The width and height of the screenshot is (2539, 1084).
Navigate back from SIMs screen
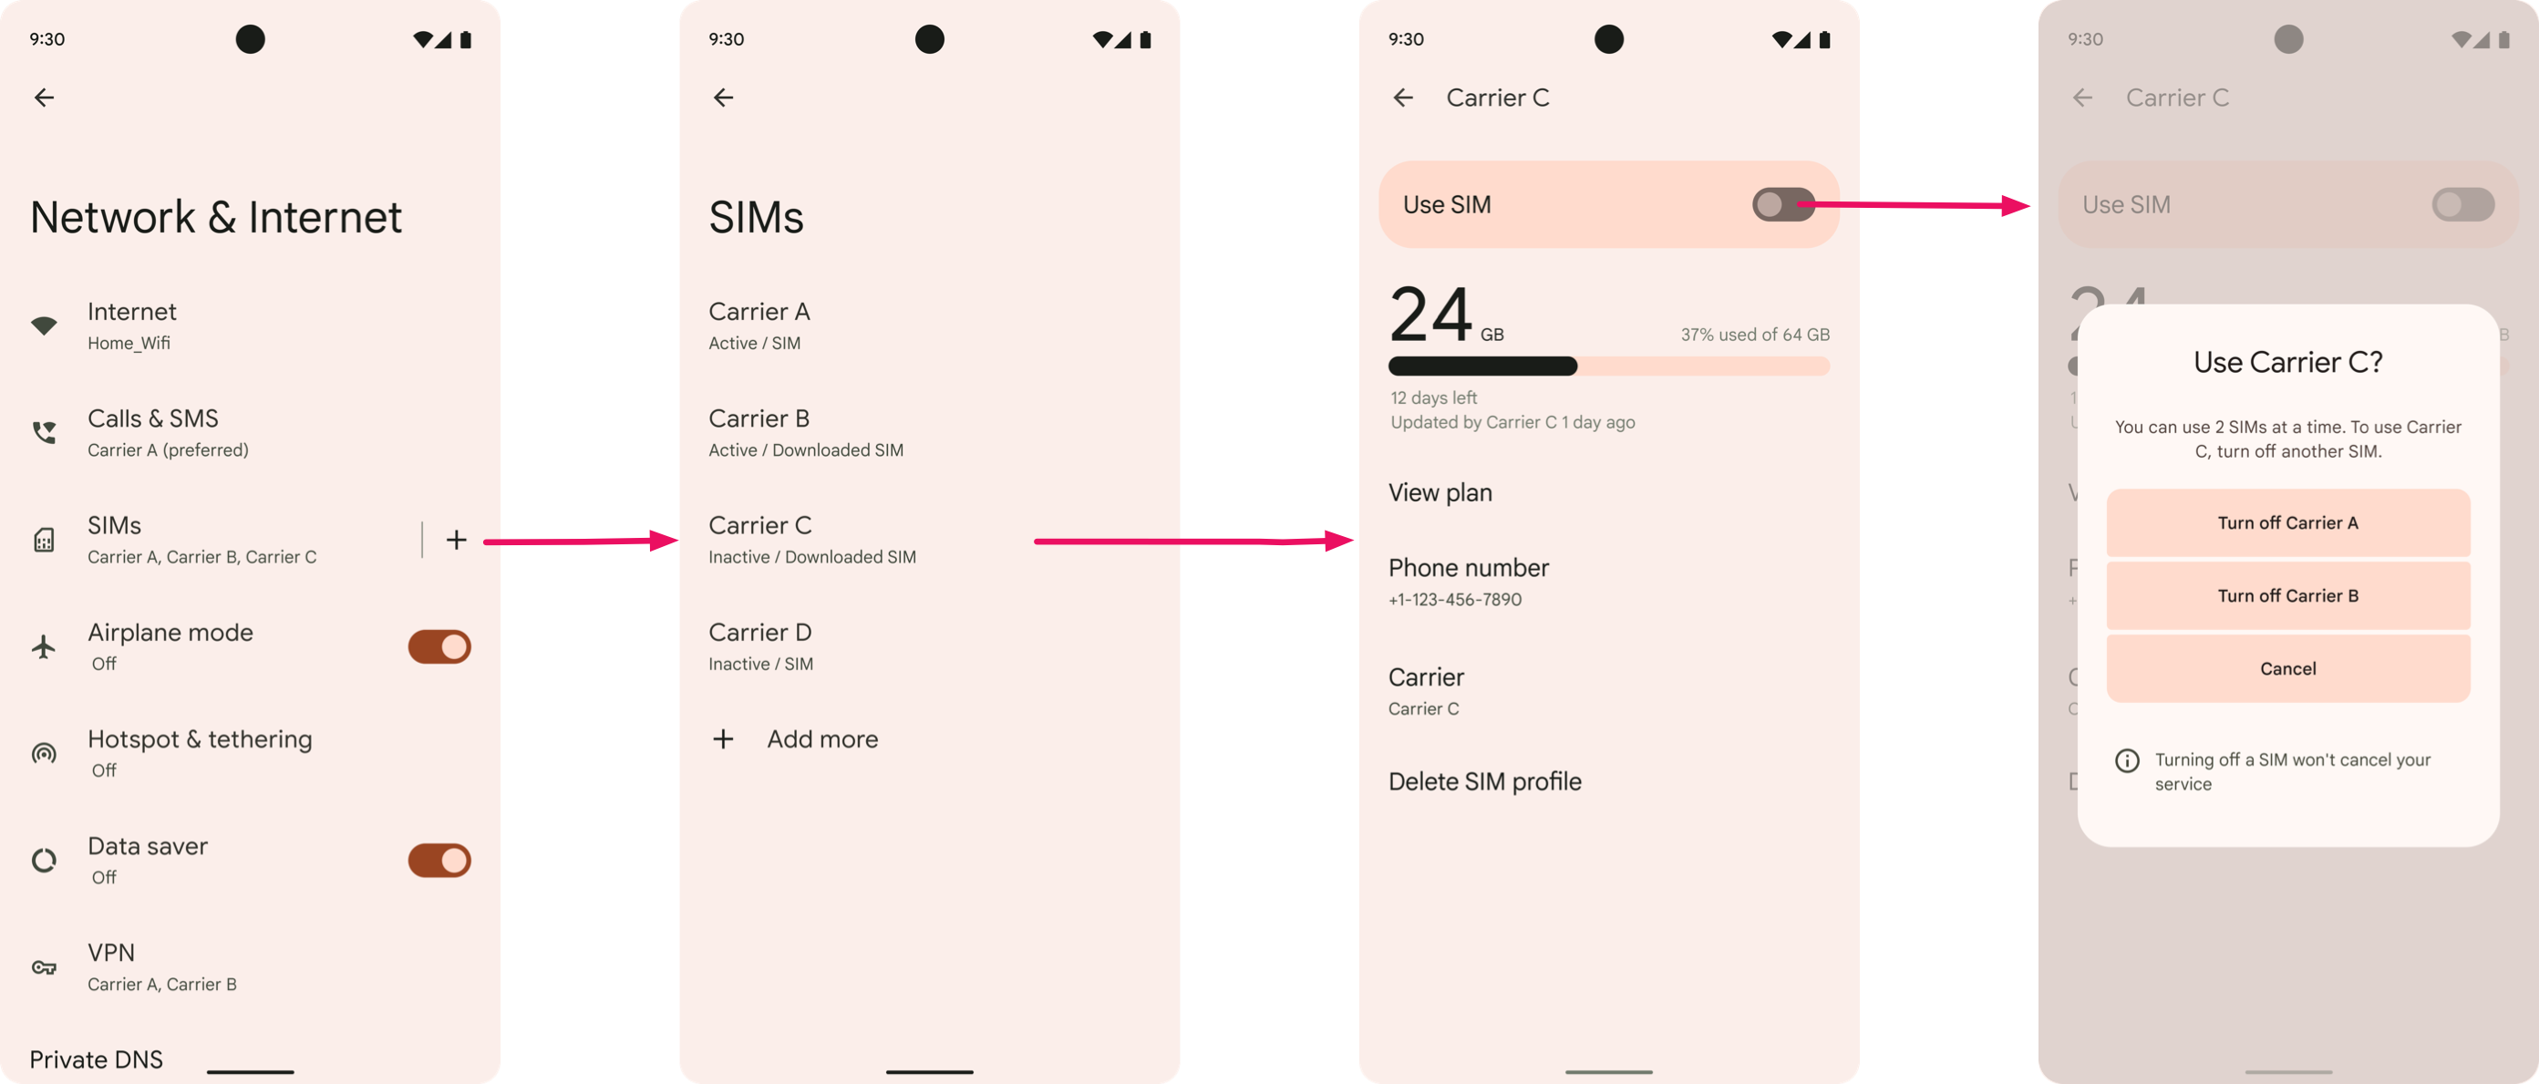[x=724, y=98]
